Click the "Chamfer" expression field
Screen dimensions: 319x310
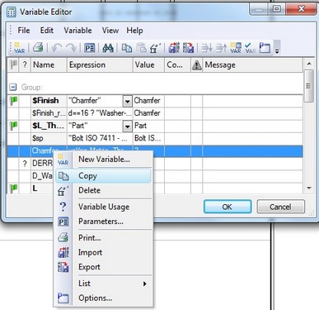[x=95, y=101]
